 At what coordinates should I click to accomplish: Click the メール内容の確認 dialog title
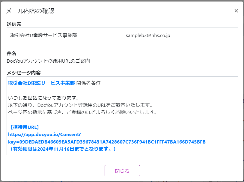(30, 11)
